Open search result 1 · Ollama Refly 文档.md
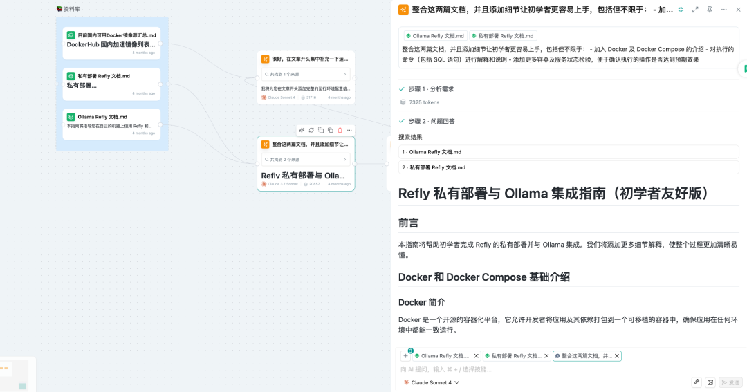The width and height of the screenshot is (747, 392). coord(569,152)
